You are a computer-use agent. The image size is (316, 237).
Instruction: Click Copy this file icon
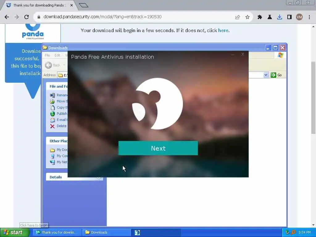52,108
